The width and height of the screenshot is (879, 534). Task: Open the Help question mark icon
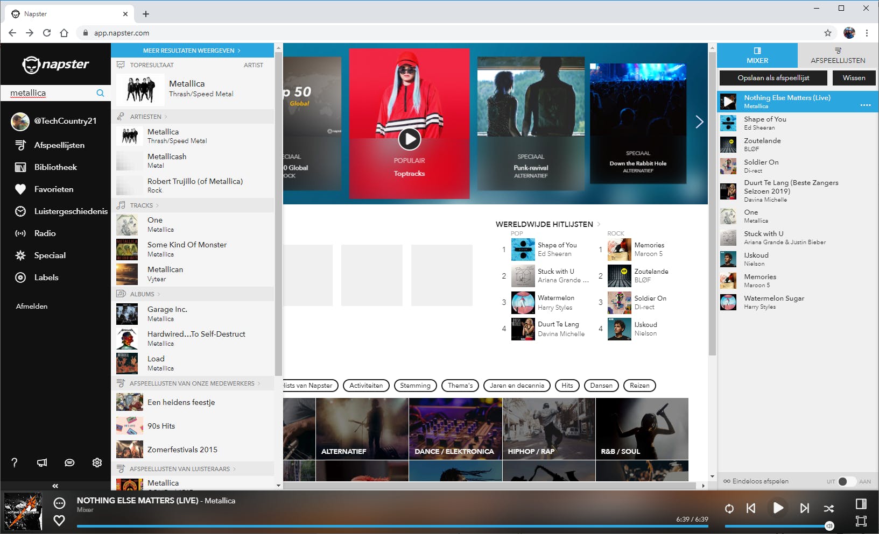point(15,462)
